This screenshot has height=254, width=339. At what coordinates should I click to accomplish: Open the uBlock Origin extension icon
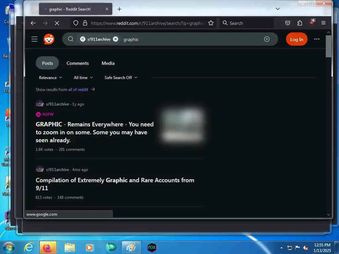[312, 22]
